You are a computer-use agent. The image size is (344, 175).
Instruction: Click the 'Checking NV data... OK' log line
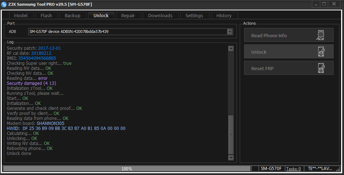coord(30,73)
